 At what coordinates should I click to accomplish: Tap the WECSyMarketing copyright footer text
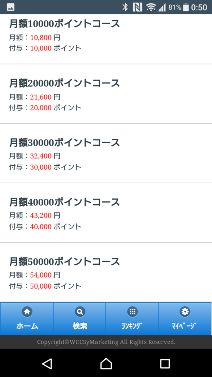[x=106, y=342]
